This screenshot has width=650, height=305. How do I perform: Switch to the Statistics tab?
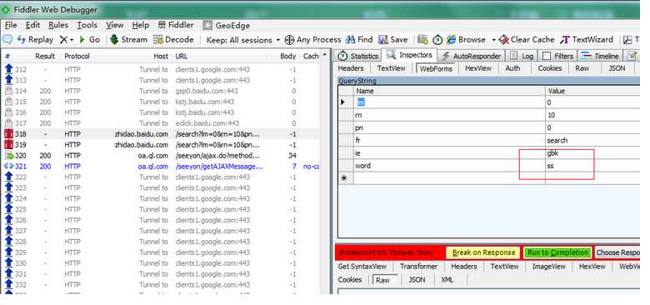tap(358, 56)
